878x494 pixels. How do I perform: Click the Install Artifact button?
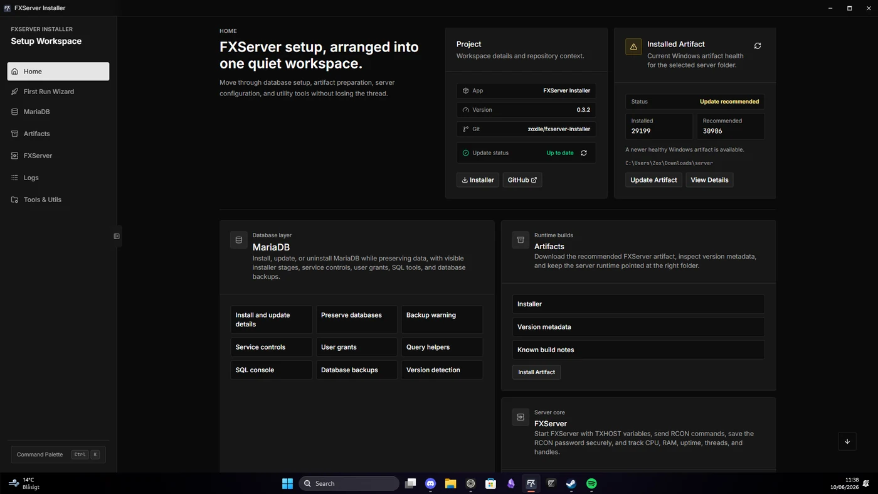coord(537,372)
